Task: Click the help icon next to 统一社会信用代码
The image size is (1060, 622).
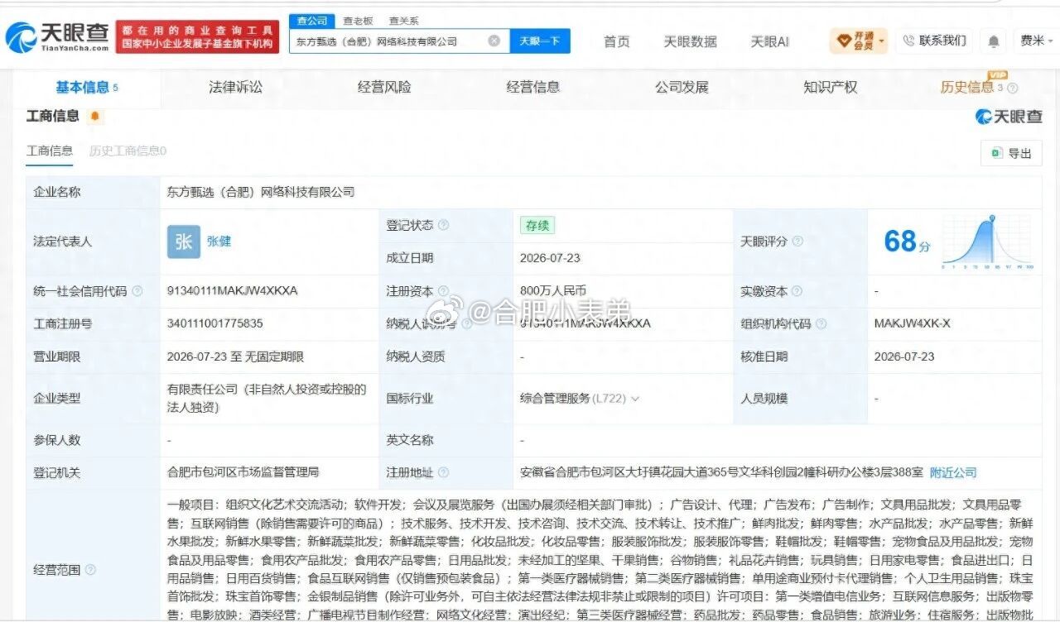Action: tap(137, 291)
